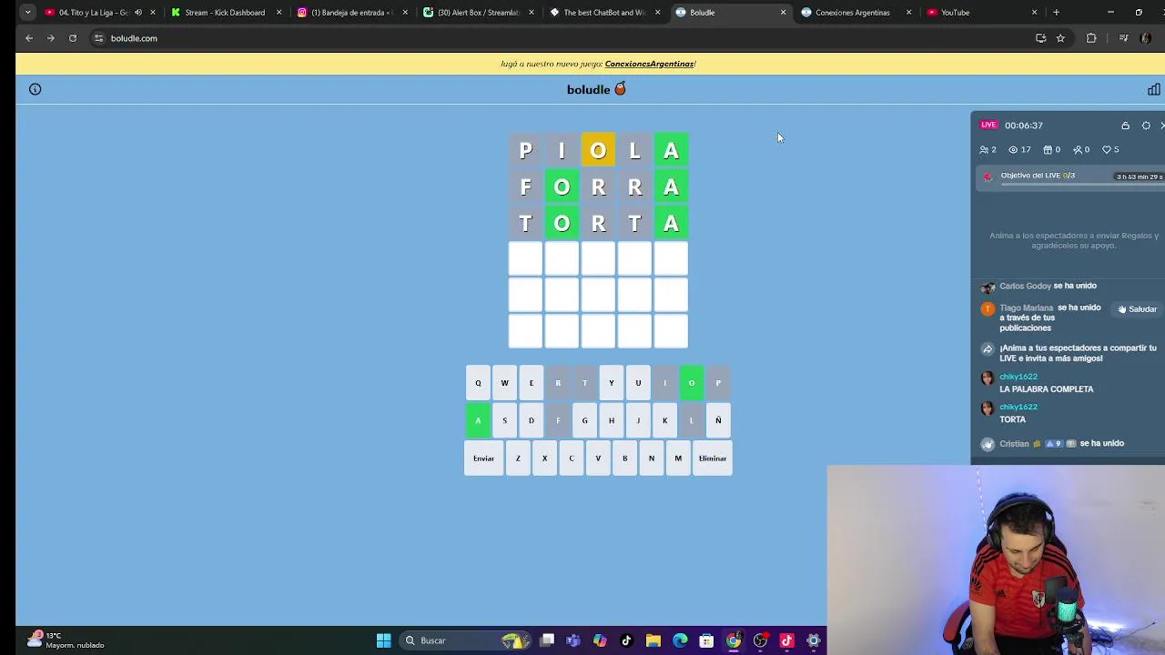Open Windows Settings gear in taskbar
This screenshot has width=1165, height=655.
point(814,640)
